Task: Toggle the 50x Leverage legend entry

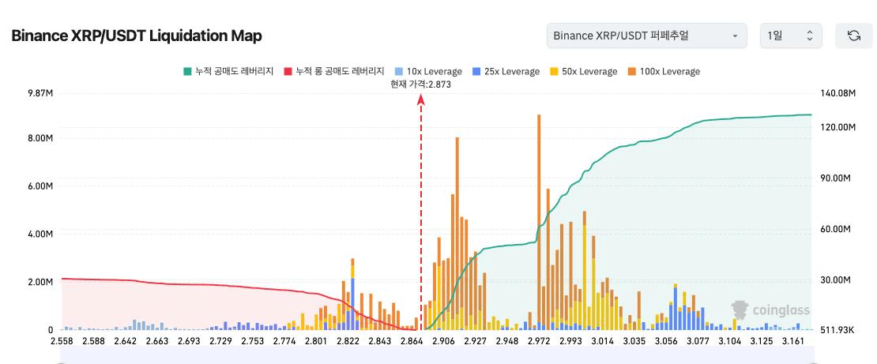Action: point(583,72)
